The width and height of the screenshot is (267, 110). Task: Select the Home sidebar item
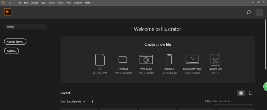coord(26,27)
